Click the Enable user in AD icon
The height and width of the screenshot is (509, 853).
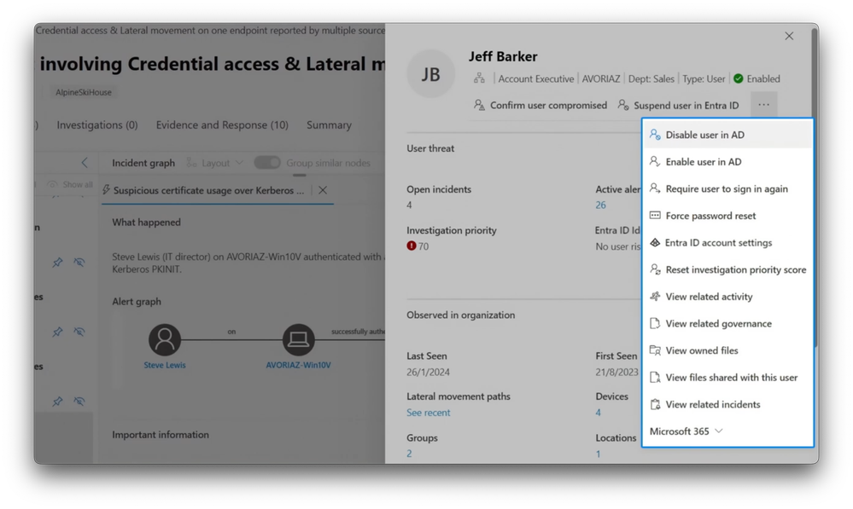(655, 161)
